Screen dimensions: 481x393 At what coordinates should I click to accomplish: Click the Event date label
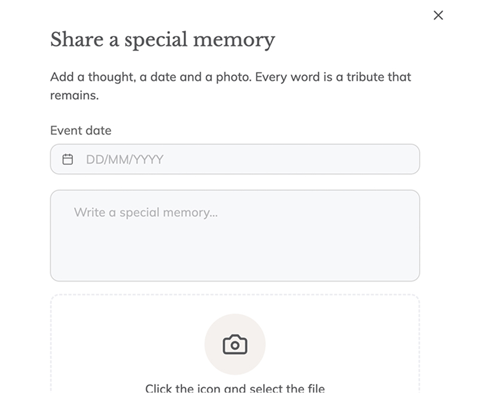point(81,131)
